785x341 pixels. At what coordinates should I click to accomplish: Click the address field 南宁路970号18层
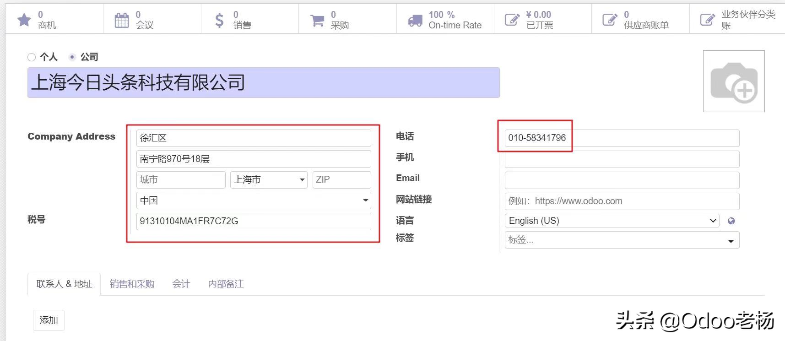point(254,159)
